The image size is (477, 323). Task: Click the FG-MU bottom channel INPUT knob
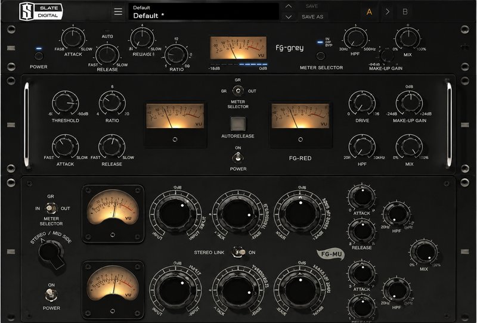(175, 290)
